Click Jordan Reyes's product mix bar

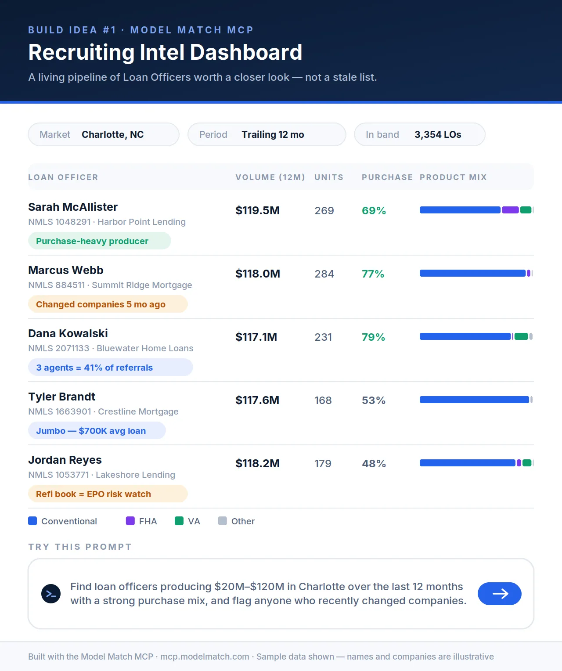click(476, 463)
